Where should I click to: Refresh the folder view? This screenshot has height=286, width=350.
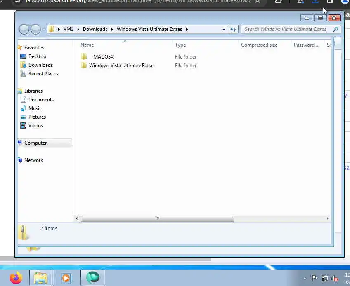pos(233,29)
